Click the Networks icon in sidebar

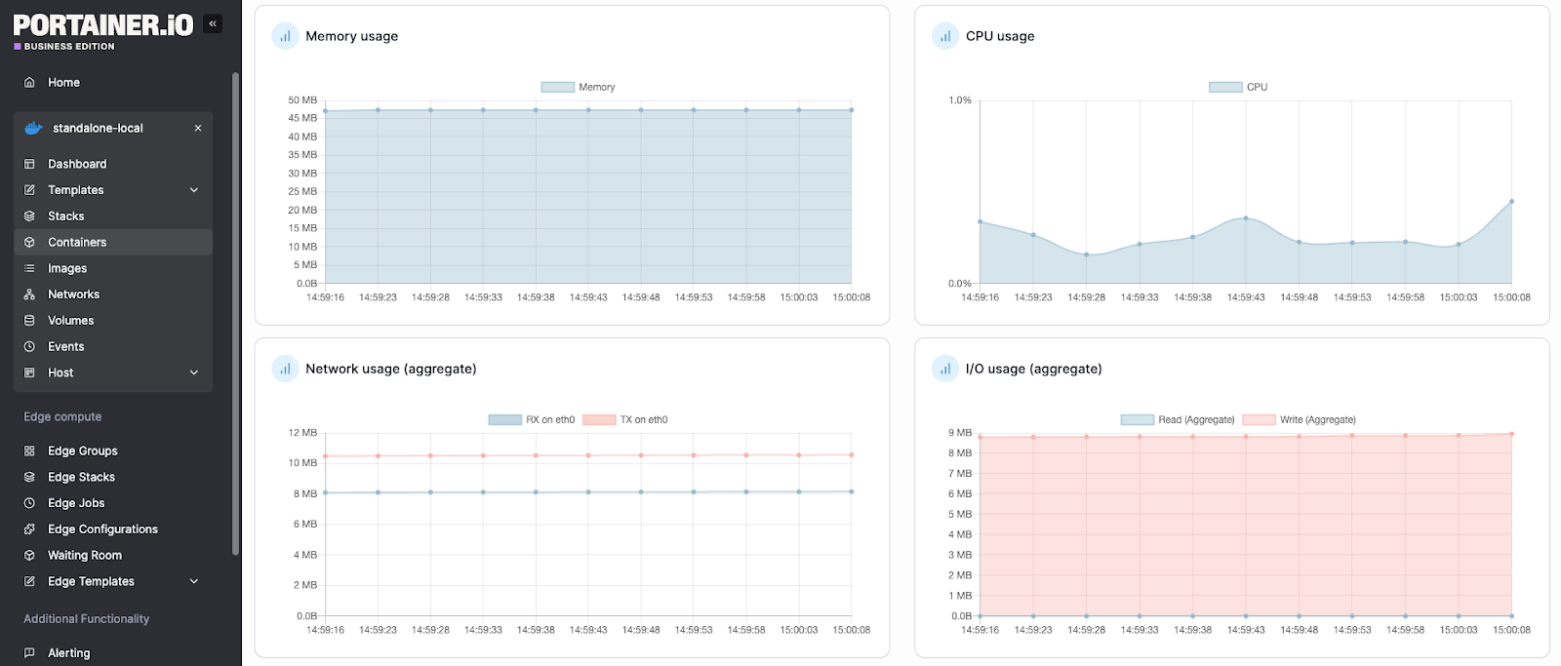coord(29,294)
